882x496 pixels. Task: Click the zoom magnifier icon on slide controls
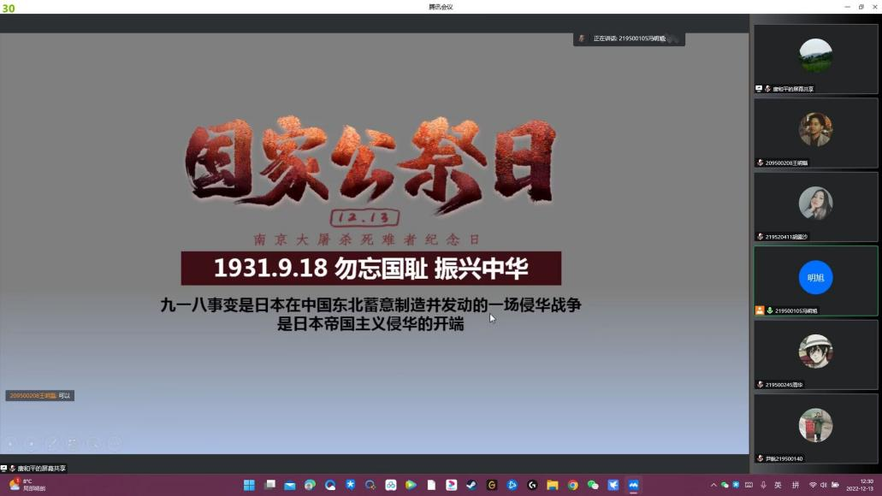(93, 443)
